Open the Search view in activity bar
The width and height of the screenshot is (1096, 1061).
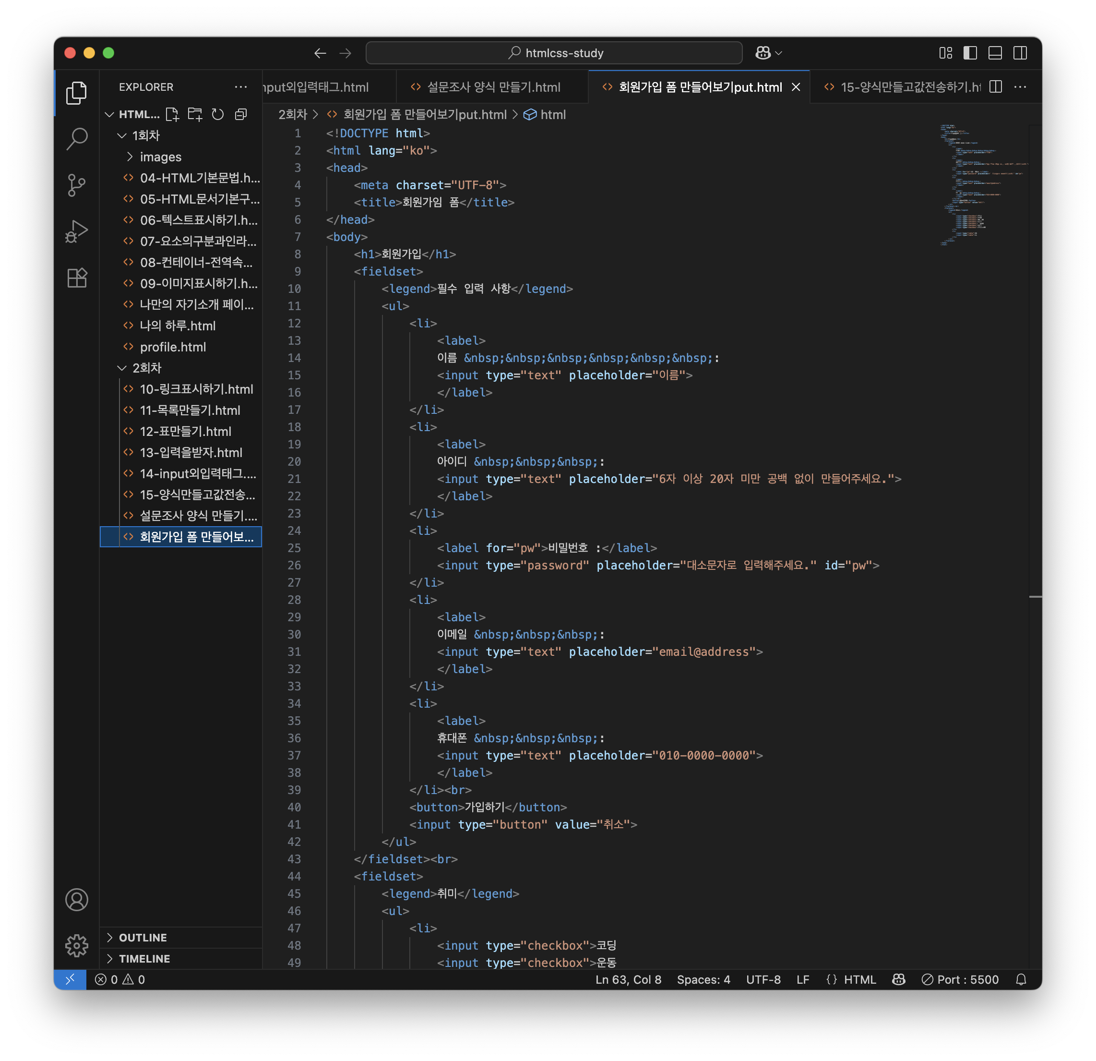click(x=77, y=138)
